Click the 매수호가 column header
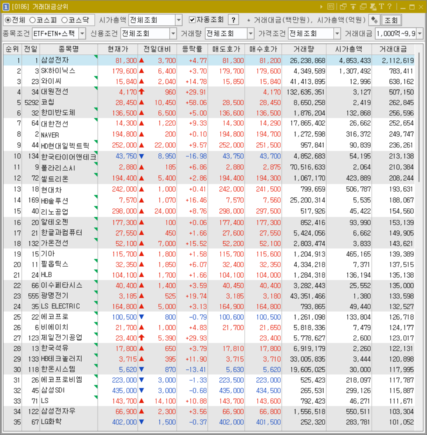Screen dimensions: 427x435 click(263, 49)
